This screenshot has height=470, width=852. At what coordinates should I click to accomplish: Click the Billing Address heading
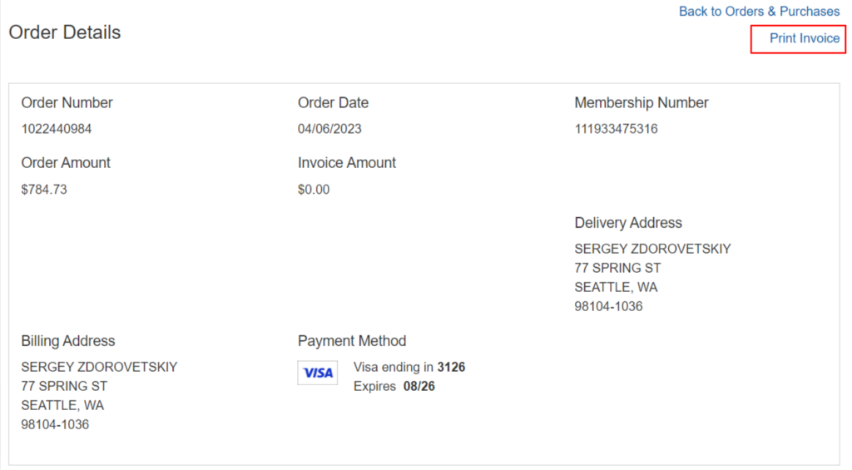[68, 341]
